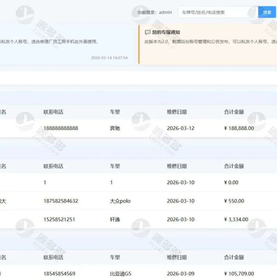
Task: Select the 轩逸 car model cell
Action: click(x=115, y=220)
